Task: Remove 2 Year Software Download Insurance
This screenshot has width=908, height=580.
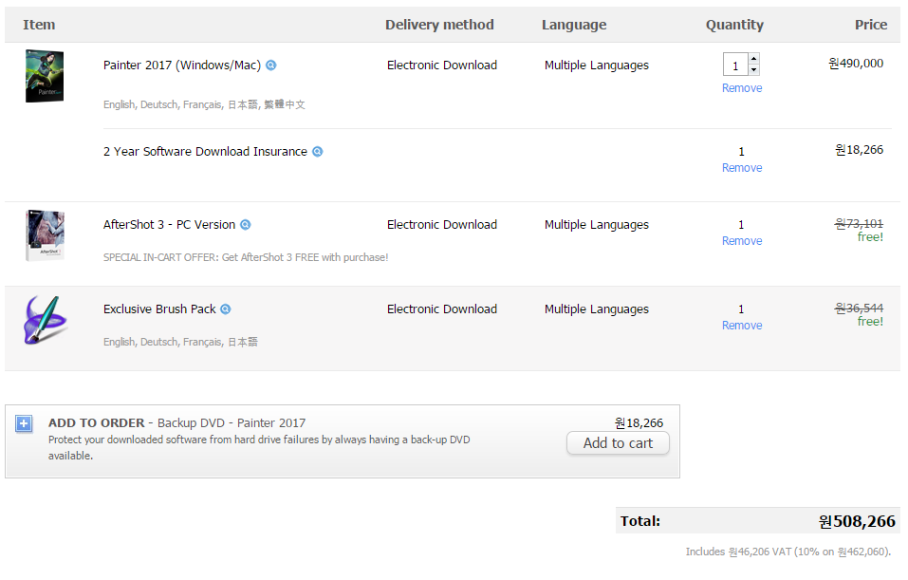Action: (x=742, y=168)
